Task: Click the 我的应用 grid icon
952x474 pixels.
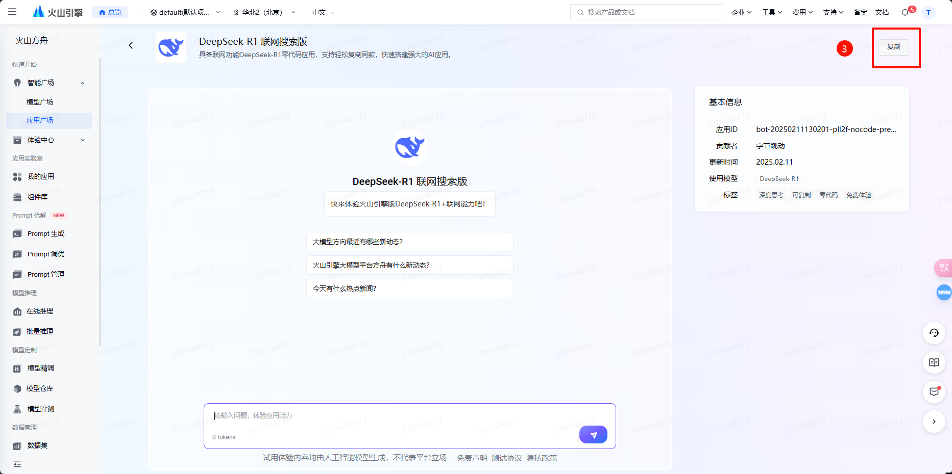Action: pos(17,176)
